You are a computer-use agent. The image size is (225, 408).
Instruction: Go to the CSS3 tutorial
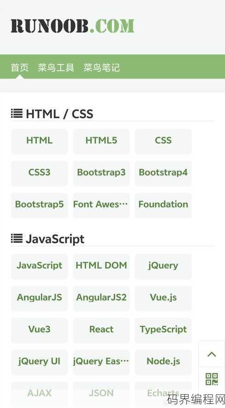(39, 173)
